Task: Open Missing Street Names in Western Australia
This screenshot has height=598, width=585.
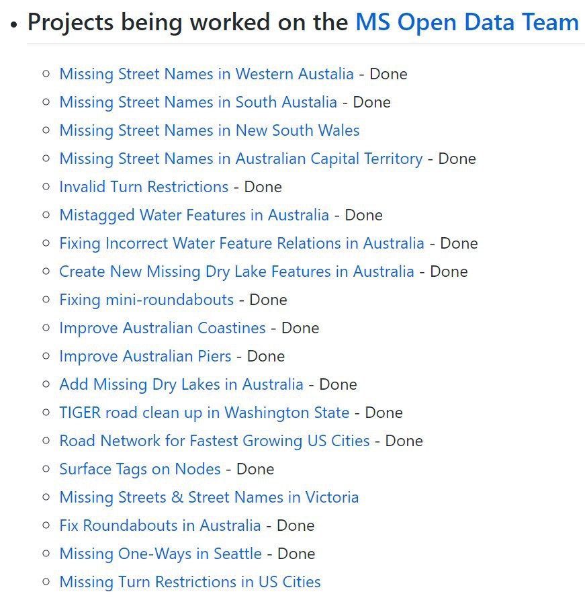Action: [207, 74]
